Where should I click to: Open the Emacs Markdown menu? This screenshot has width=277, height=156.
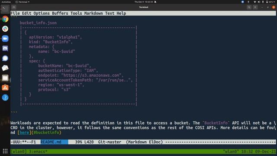coord(93,13)
